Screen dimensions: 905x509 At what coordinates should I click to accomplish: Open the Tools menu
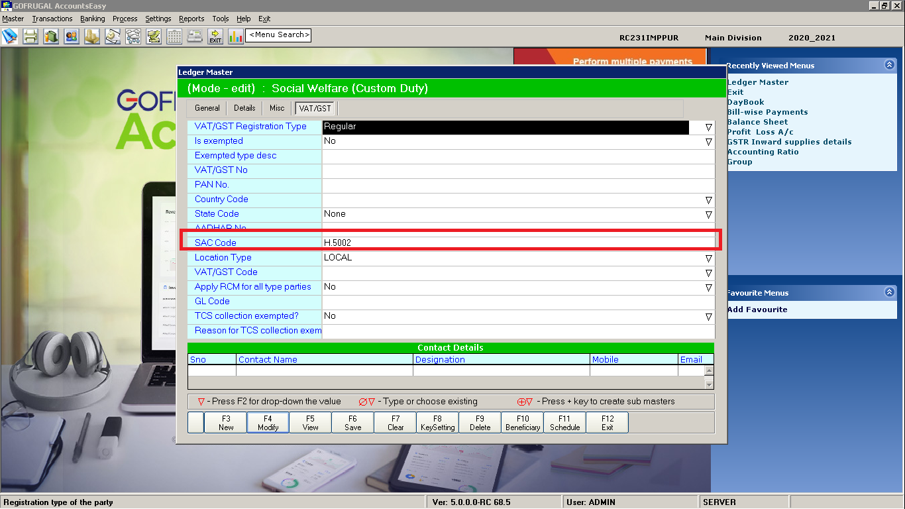[x=221, y=19]
